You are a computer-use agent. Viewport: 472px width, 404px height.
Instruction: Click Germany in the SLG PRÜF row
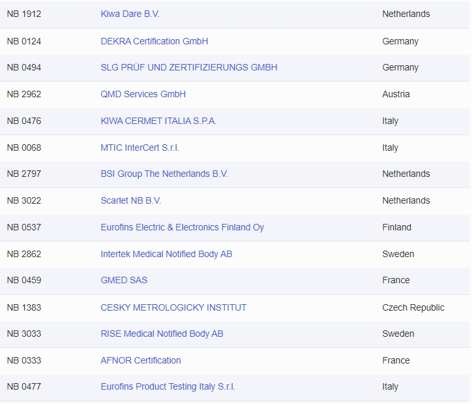click(x=400, y=68)
